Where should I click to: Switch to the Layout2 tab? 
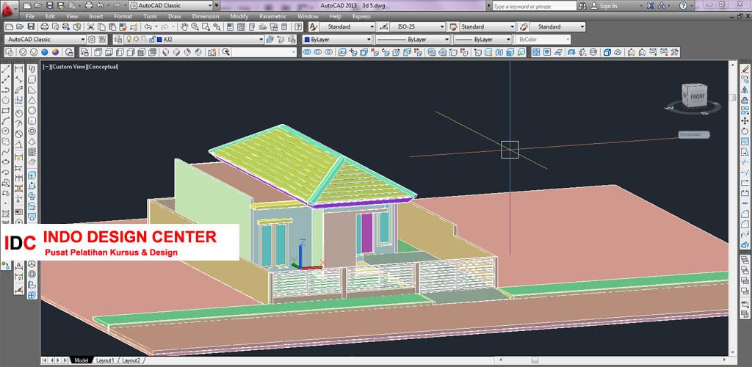[131, 360]
